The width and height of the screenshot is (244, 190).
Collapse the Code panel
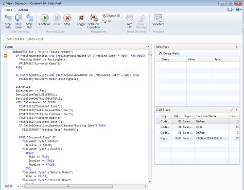[148, 47]
